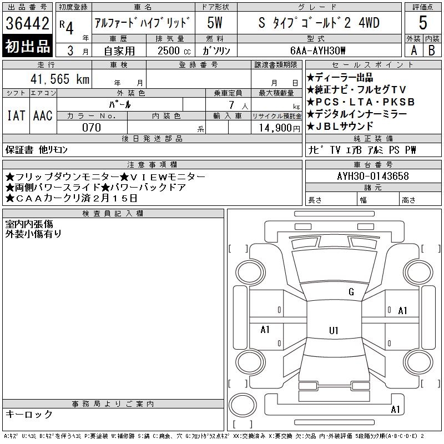Select the 室内内張傷 inspector note
Viewport: 444px width, 444px height.
click(x=29, y=224)
